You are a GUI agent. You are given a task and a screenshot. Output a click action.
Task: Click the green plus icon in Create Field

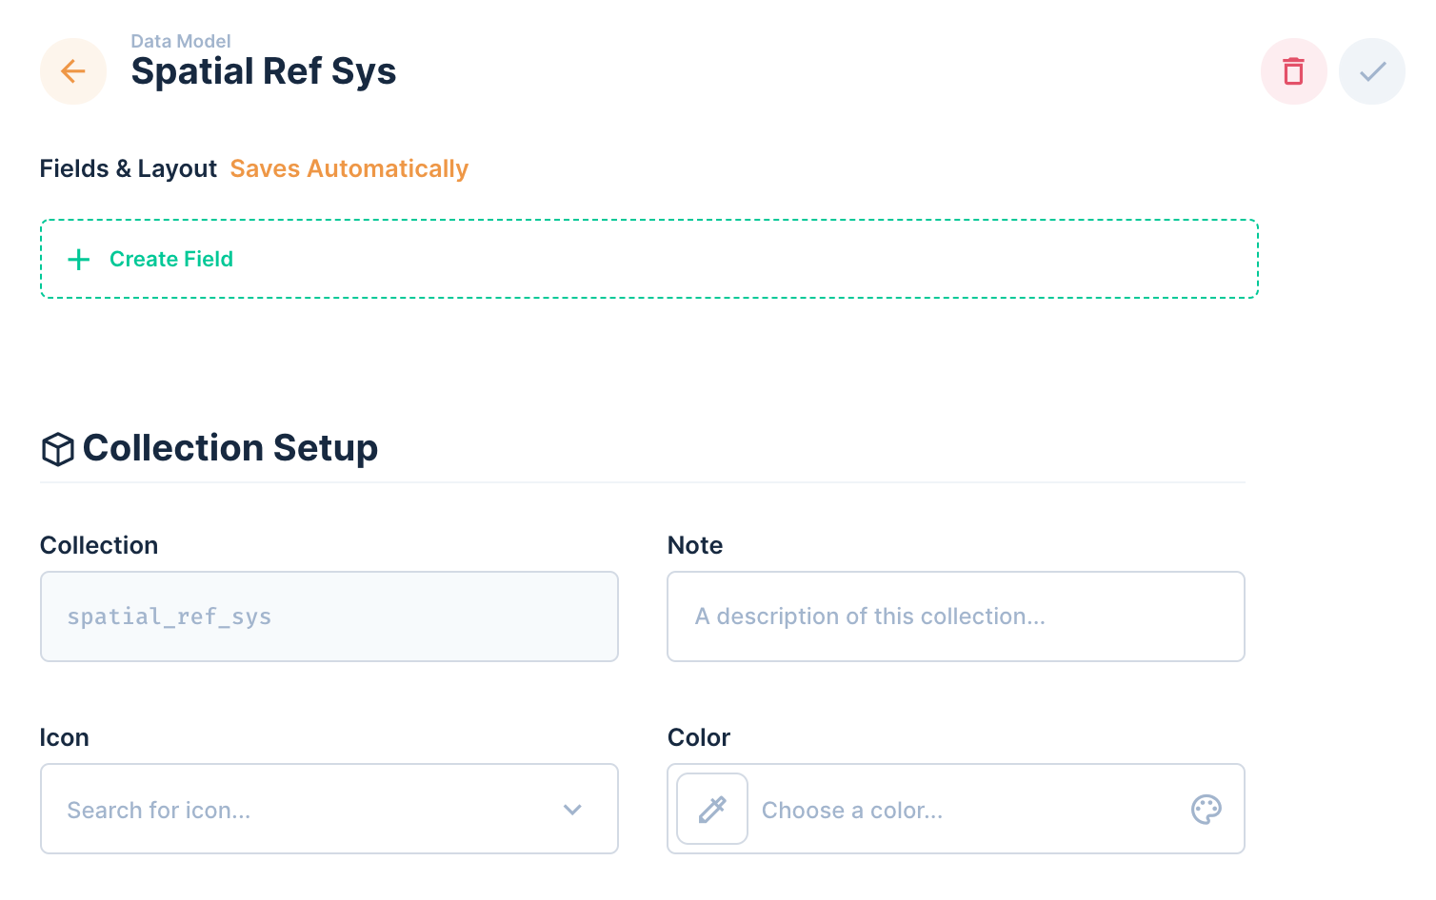click(x=78, y=259)
